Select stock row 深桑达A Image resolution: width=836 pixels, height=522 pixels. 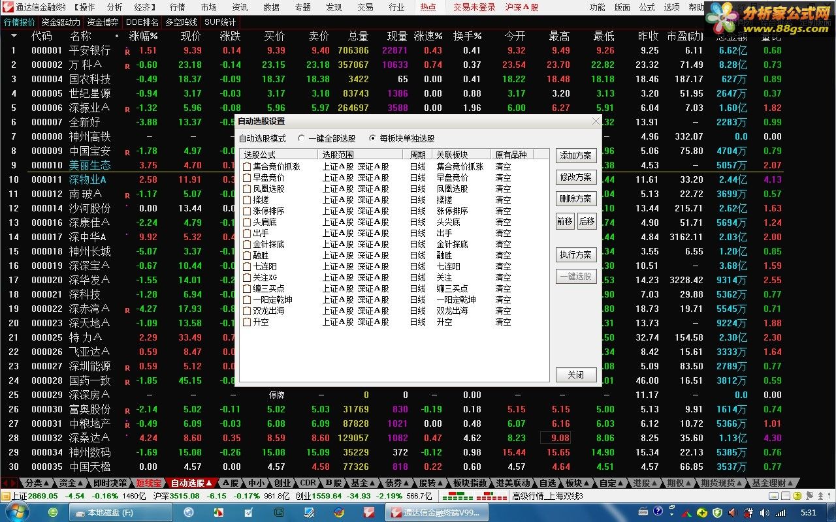(392, 438)
